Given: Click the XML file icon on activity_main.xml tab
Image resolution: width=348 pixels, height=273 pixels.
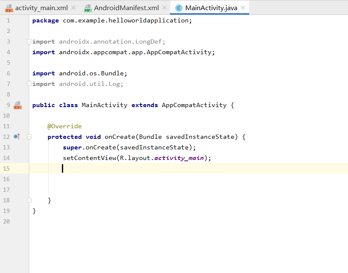Looking at the screenshot, I should 9,8.
